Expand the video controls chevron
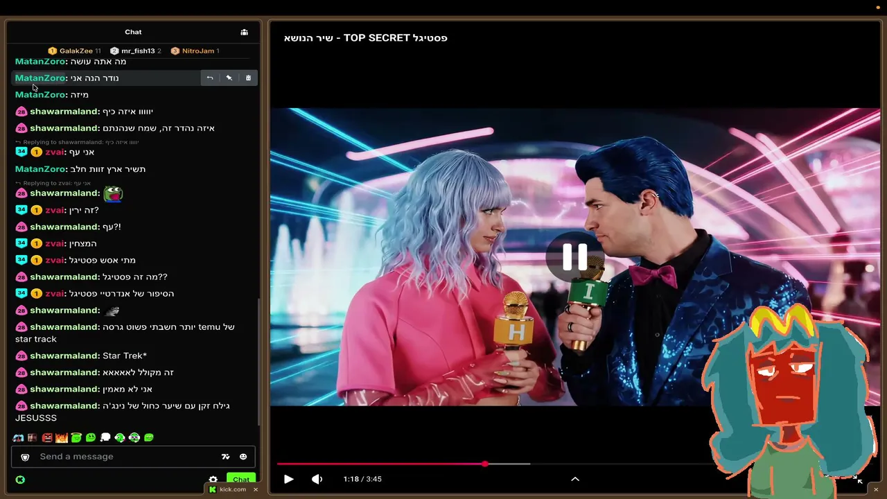Image resolution: width=887 pixels, height=499 pixels. pos(575,479)
